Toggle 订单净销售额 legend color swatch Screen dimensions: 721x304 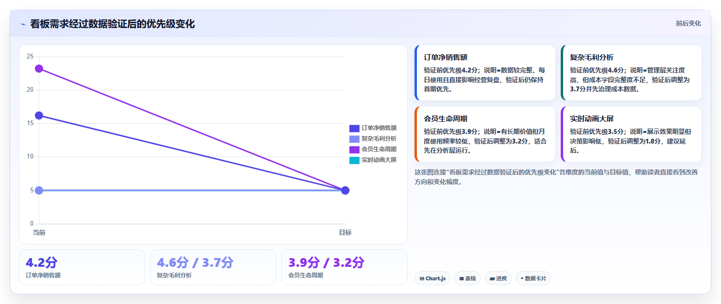(354, 128)
